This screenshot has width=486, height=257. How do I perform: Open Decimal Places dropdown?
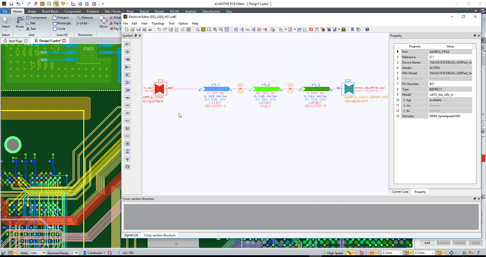[76, 253]
